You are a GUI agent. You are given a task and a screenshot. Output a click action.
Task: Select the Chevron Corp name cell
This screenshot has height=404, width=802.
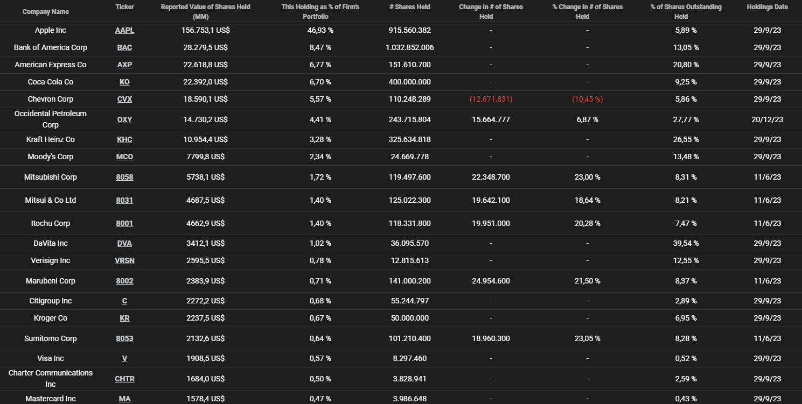click(51, 99)
